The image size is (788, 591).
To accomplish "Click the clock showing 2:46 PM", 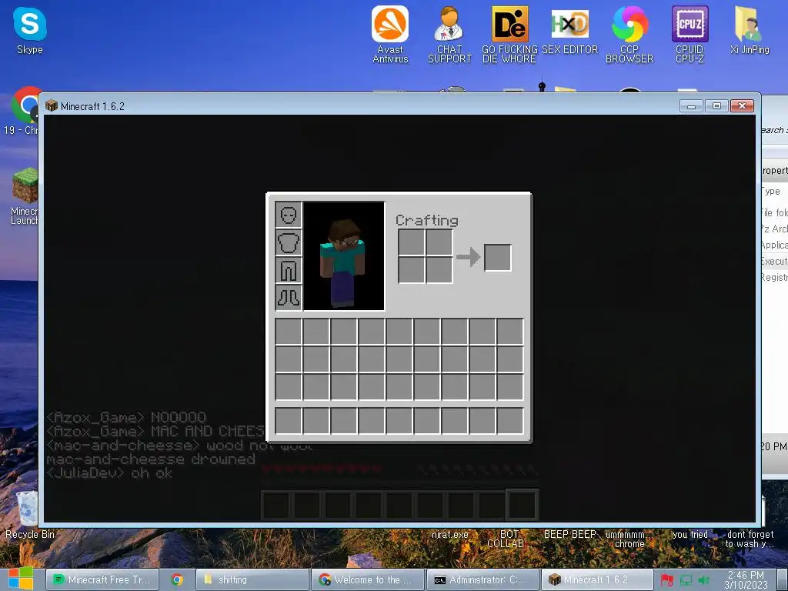I will (746, 580).
